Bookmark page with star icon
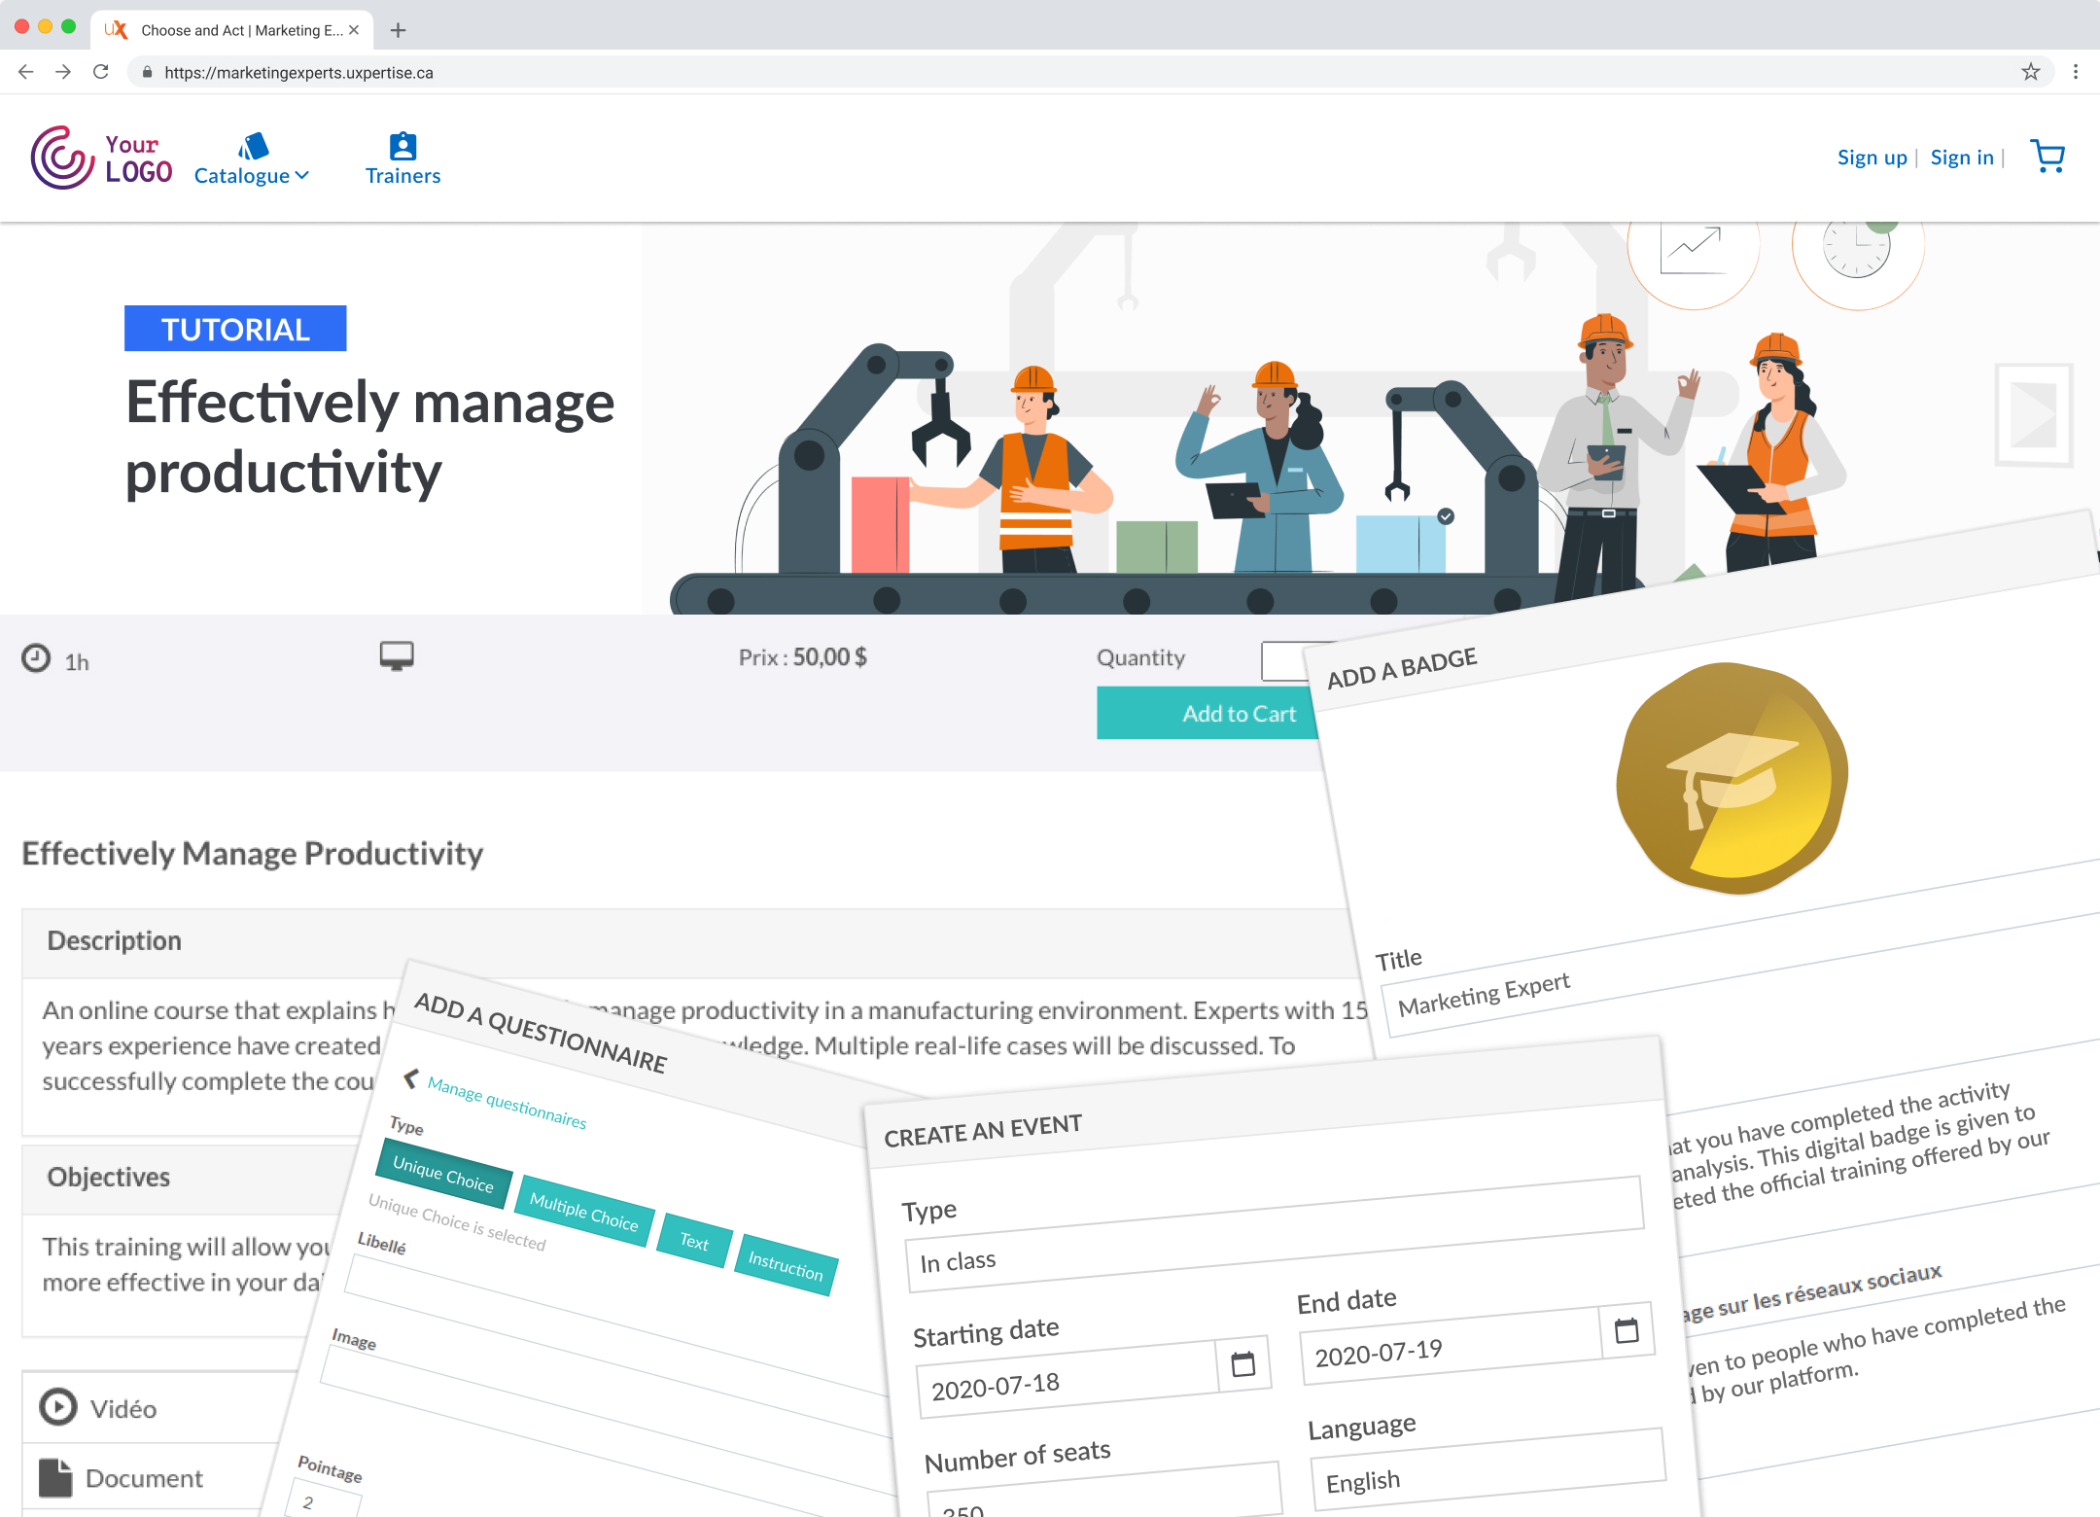The height and width of the screenshot is (1517, 2100). (2031, 72)
